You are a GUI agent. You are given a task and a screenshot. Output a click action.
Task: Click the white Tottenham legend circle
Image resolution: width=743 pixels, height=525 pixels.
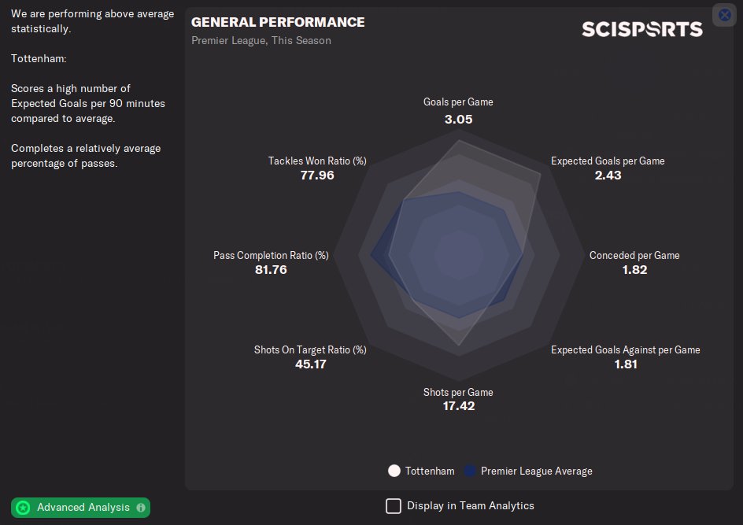click(394, 471)
